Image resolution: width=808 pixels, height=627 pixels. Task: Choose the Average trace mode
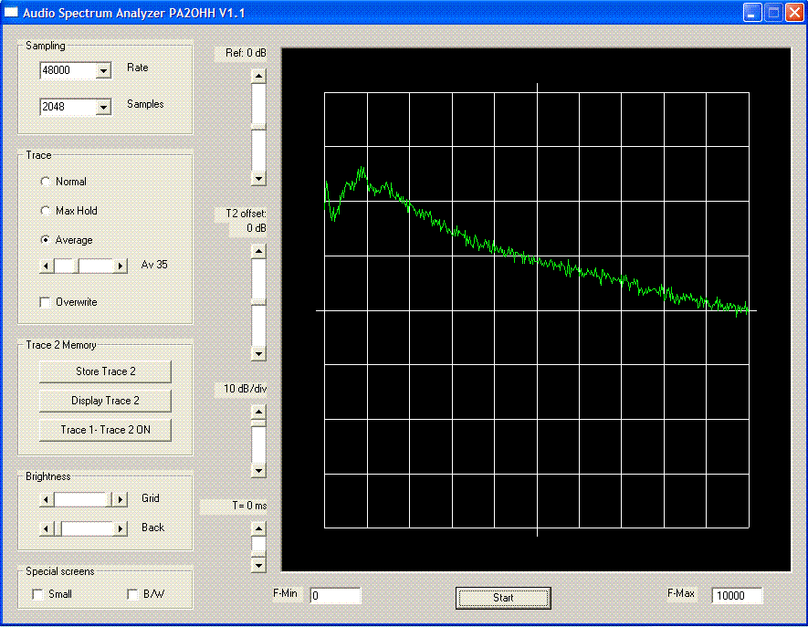coord(46,240)
